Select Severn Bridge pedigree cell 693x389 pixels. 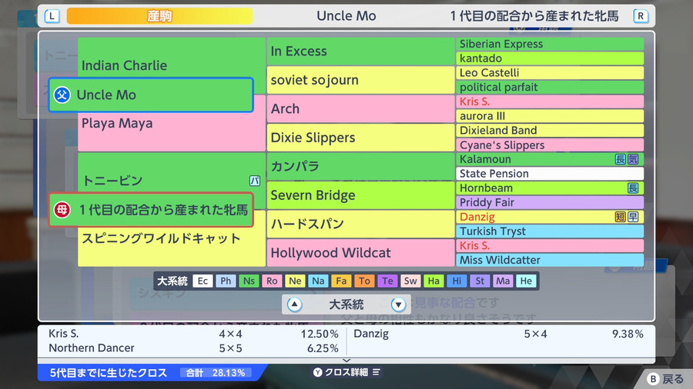360,195
